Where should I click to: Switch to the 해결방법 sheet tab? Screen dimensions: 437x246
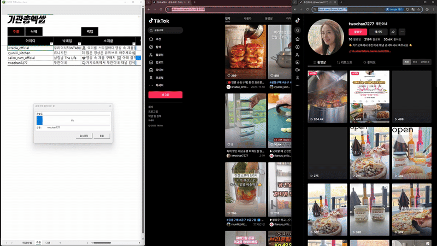click(27, 243)
